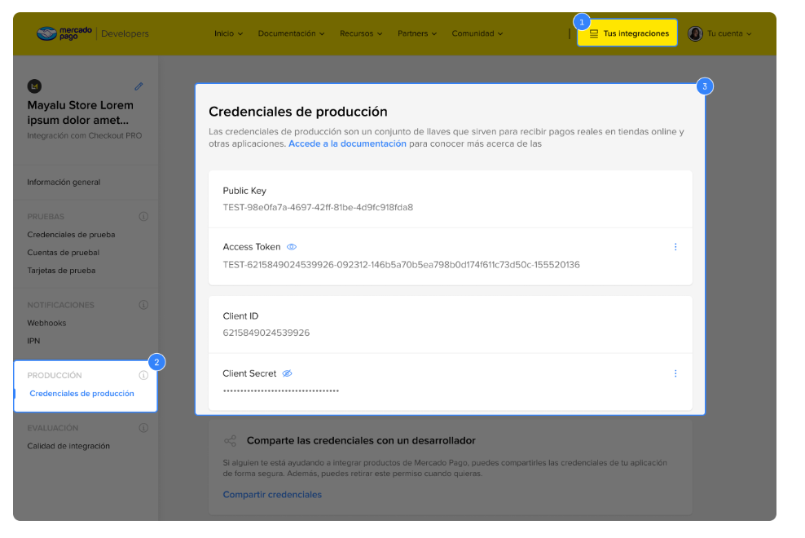Click the Credenciales de producción heading
Viewport: 805px width, 538px height.
297,112
